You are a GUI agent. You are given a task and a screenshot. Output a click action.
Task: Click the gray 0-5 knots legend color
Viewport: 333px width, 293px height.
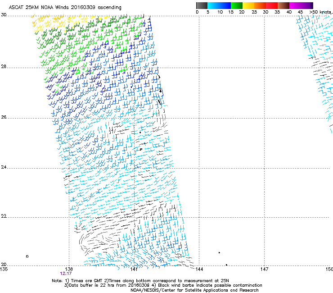202,5
